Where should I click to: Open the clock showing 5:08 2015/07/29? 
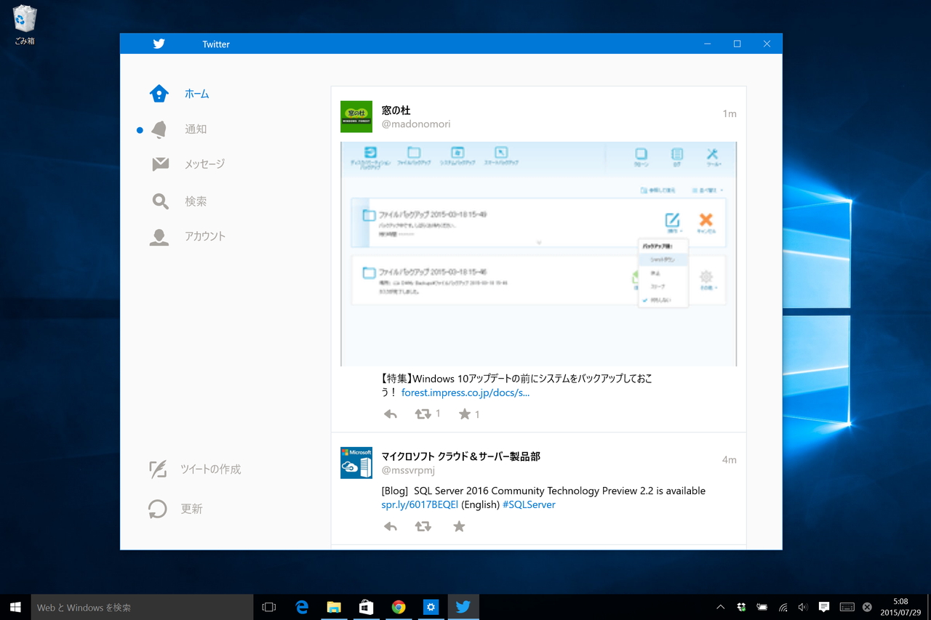[900, 607]
